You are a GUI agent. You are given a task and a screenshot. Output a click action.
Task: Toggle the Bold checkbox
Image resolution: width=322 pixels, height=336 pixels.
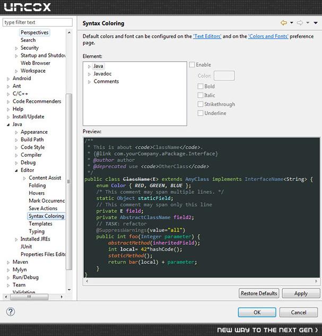click(x=201, y=86)
